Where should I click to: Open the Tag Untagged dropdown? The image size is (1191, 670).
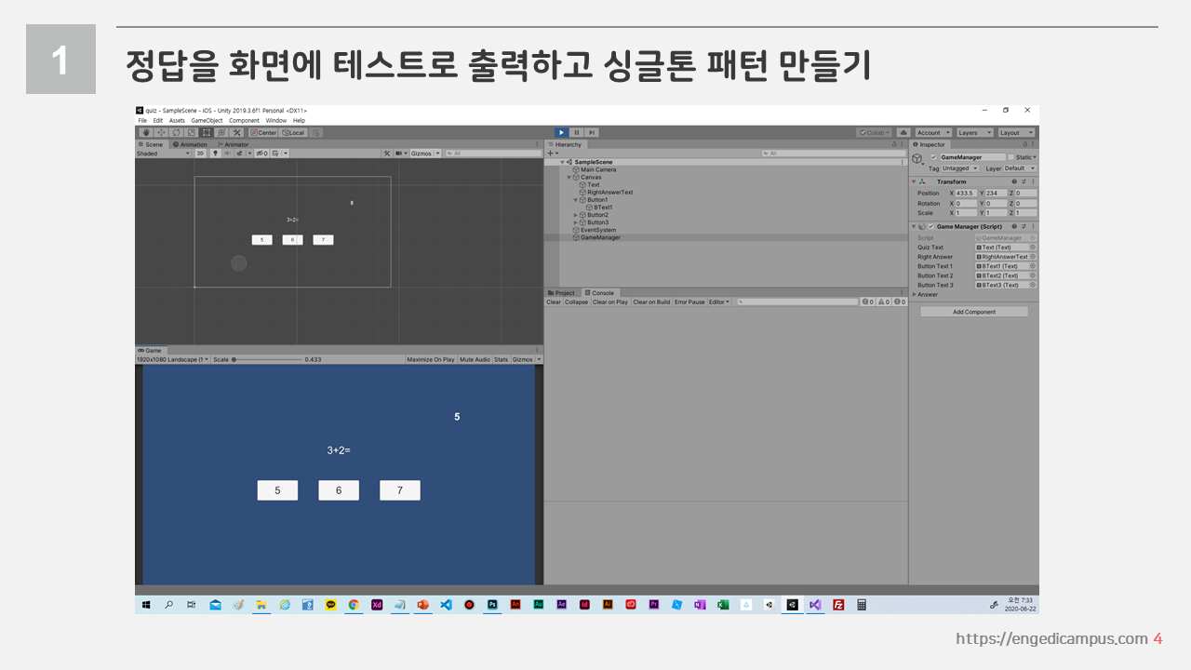(960, 168)
